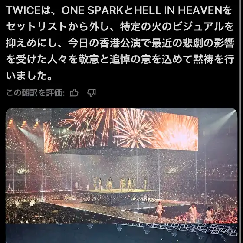Viewport: 243px width, 243px height.
Task: Click the 'セットリスト' word in the post
Action: 36,27
